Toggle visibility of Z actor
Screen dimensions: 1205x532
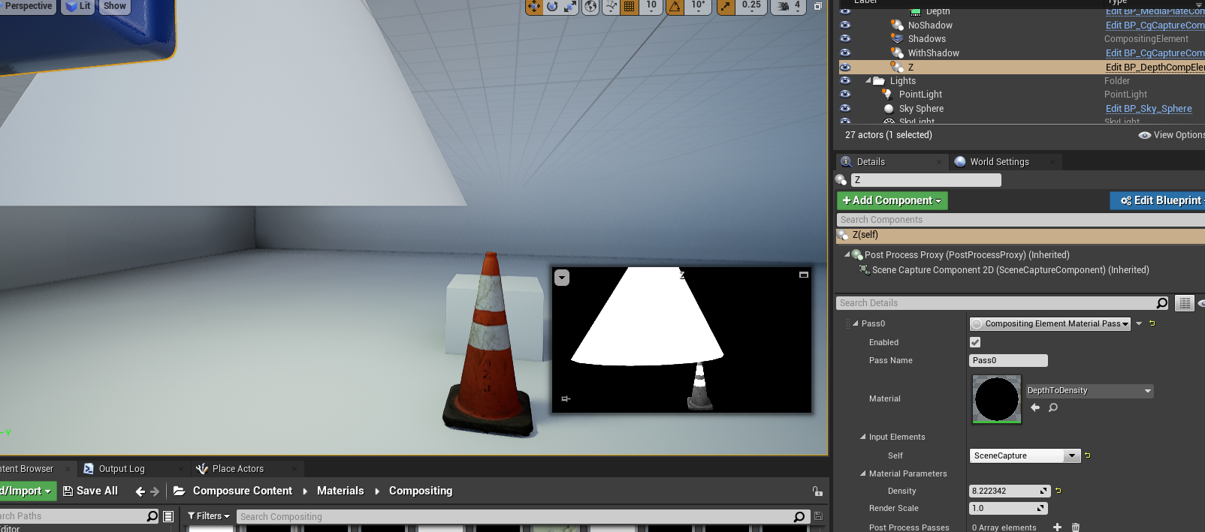845,67
